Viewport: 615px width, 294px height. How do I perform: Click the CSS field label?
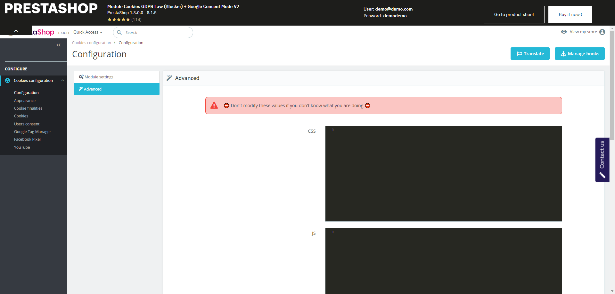312,131
